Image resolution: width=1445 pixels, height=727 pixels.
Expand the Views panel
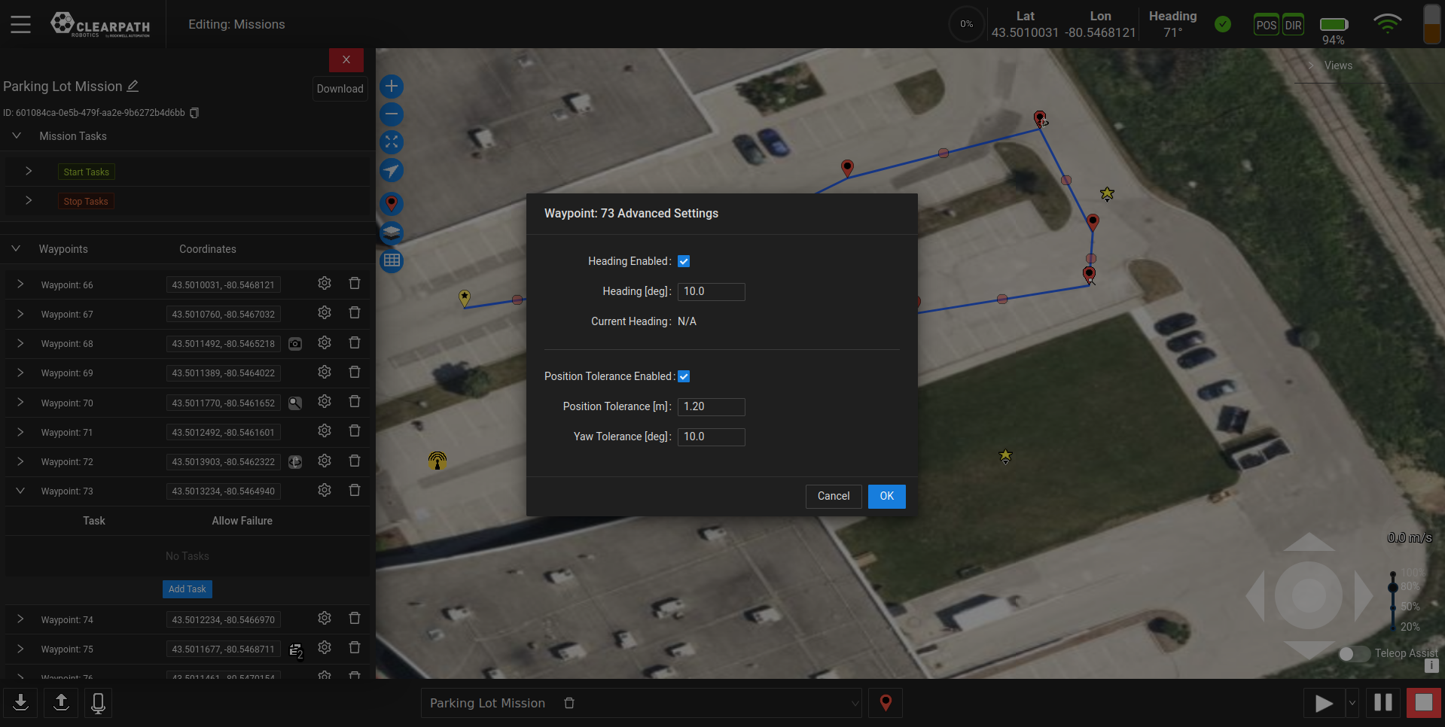(1311, 65)
